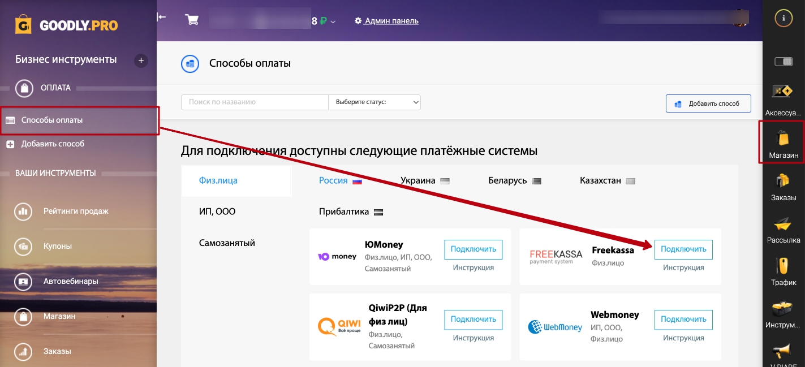Screen dimensions: 805x367
Task: Select the Беларусь country tab
Action: 515,181
